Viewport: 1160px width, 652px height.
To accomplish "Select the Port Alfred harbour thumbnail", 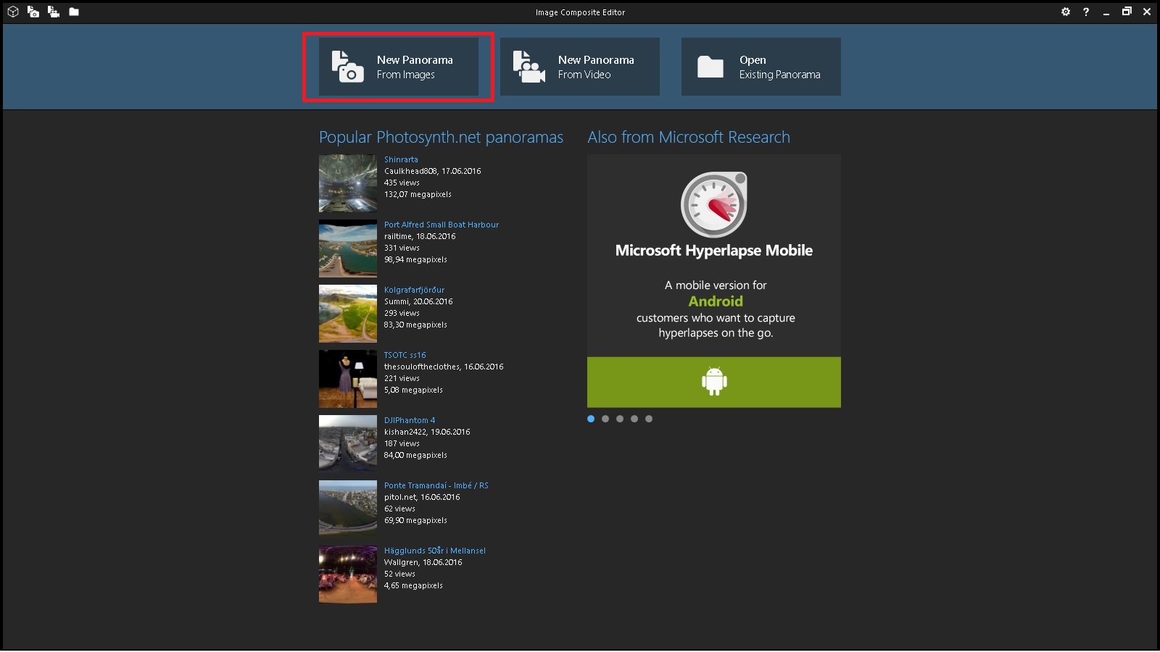I will pyautogui.click(x=348, y=248).
